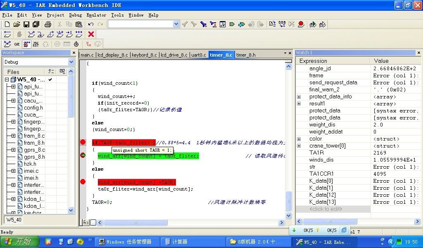This screenshot has height=248, width=423.
Task: Expand the color struct in Watch
Action: [299, 139]
